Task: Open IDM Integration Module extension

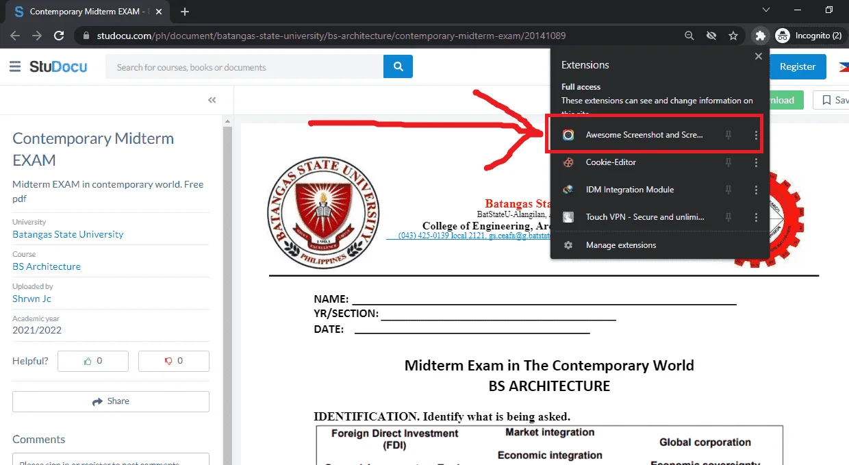Action: tap(629, 190)
